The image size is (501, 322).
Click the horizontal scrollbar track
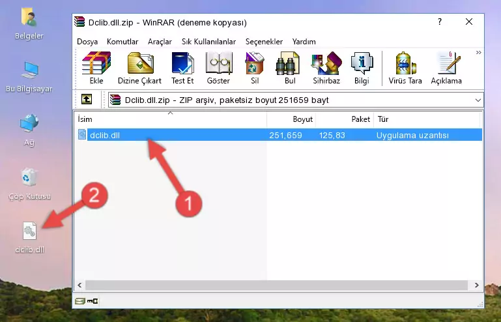276,285
